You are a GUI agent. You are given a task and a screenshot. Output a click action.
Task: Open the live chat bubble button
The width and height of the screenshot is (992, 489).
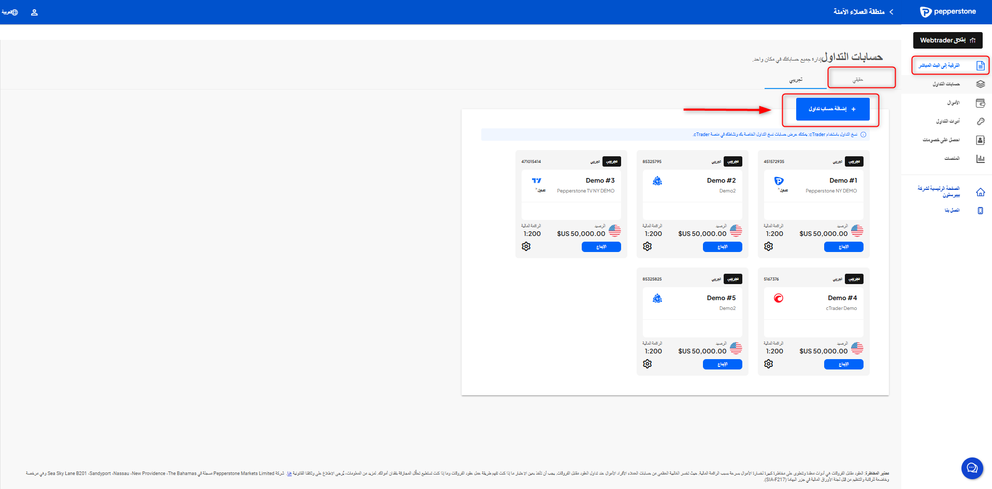(972, 468)
